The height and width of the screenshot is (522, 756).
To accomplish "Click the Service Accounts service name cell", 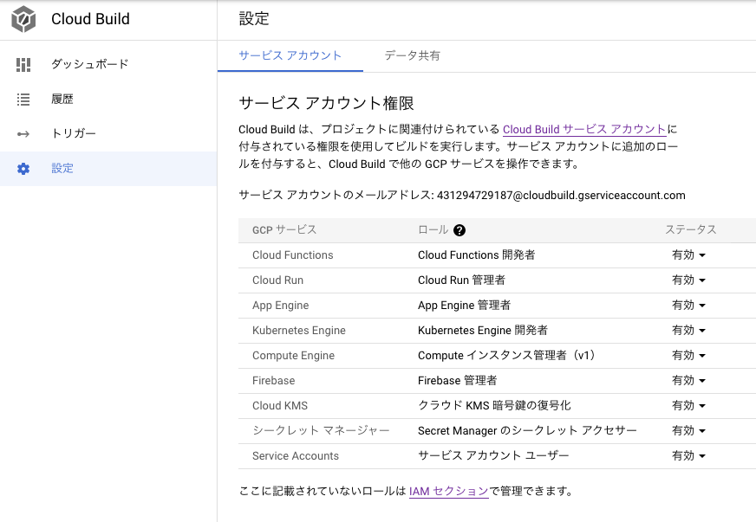I will coord(296,455).
